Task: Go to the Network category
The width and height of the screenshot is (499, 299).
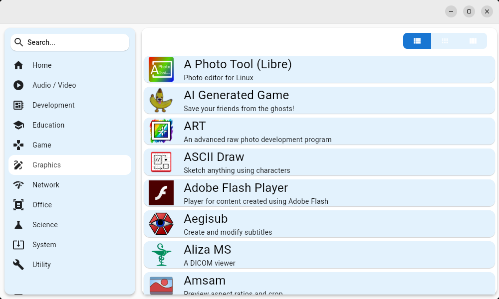Action: click(70, 185)
